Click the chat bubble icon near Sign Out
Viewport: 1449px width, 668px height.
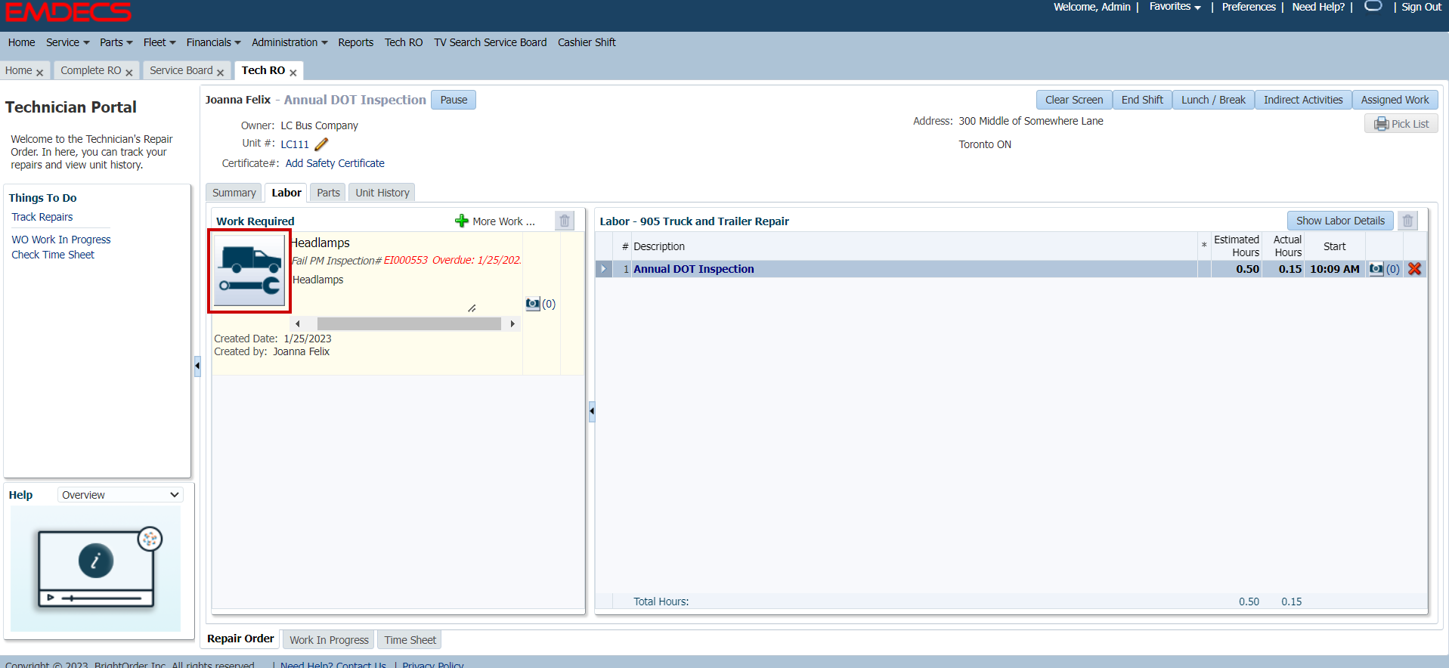click(1373, 6)
